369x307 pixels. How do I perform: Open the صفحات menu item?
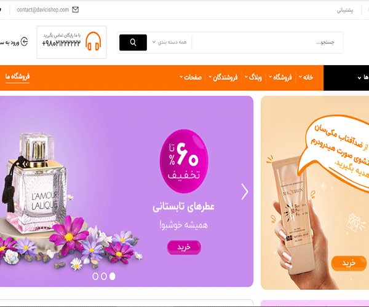point(191,77)
